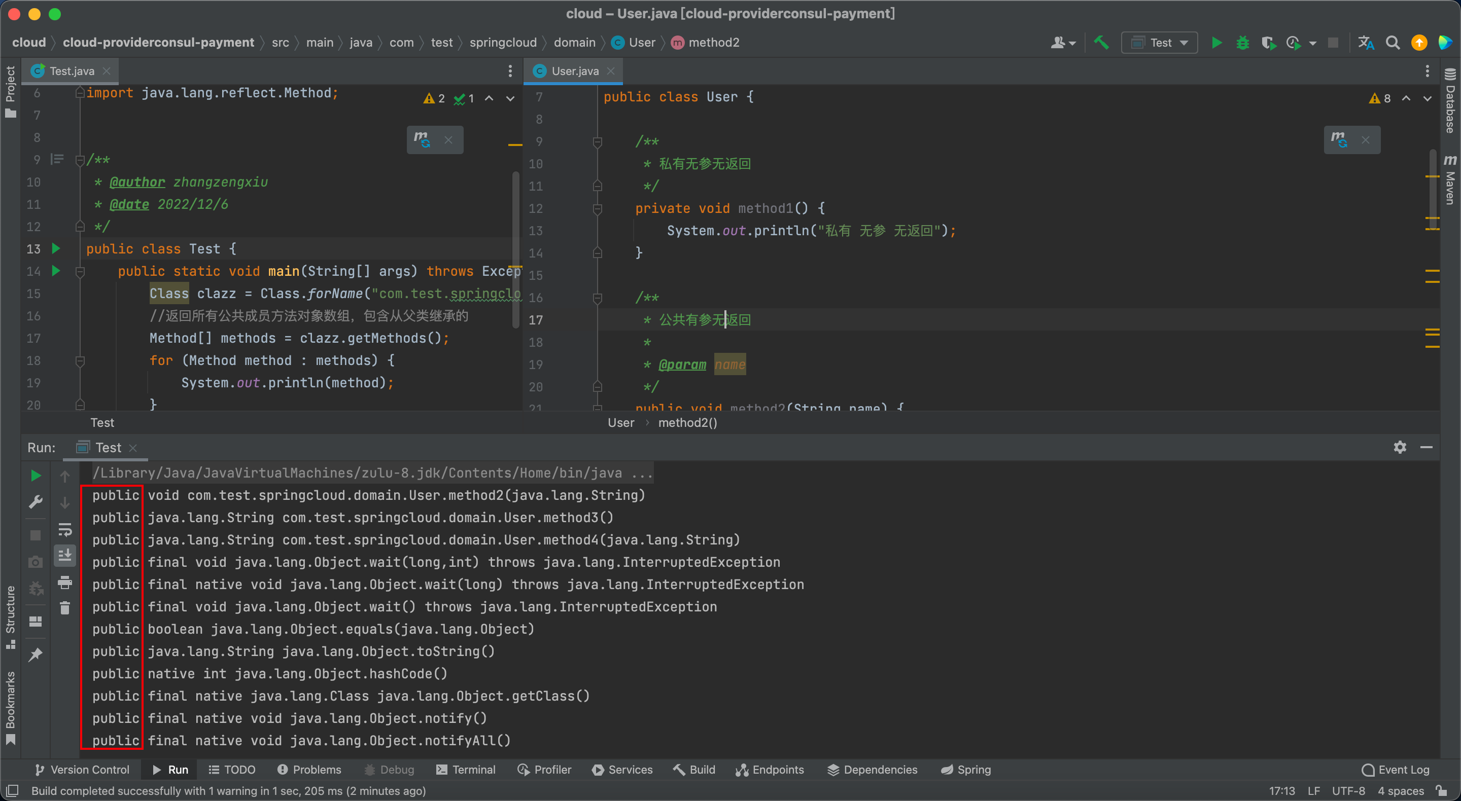Open Test.java editor tab options menu
The height and width of the screenshot is (801, 1461).
tap(510, 71)
